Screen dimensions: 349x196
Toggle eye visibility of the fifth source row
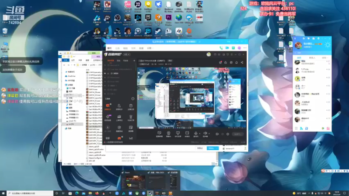(x=105, y=81)
